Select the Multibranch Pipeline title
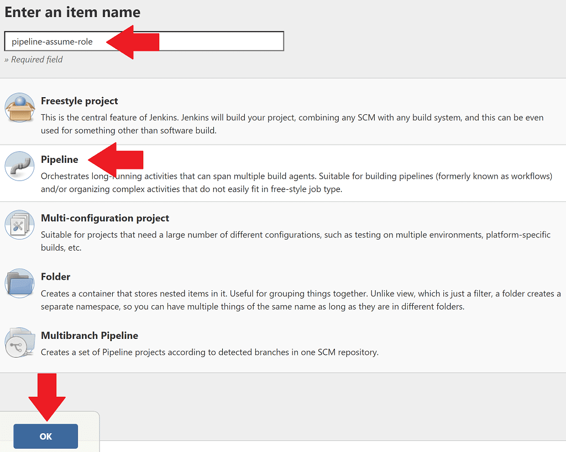 click(x=90, y=336)
